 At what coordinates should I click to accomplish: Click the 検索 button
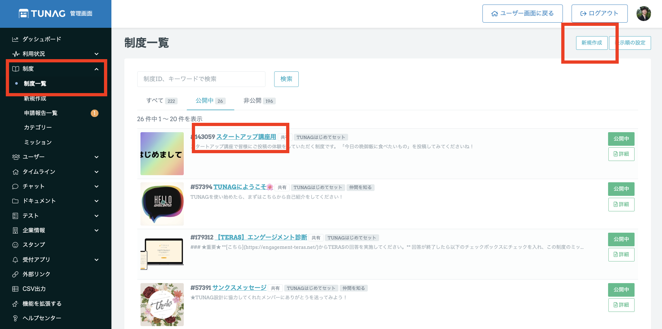286,79
